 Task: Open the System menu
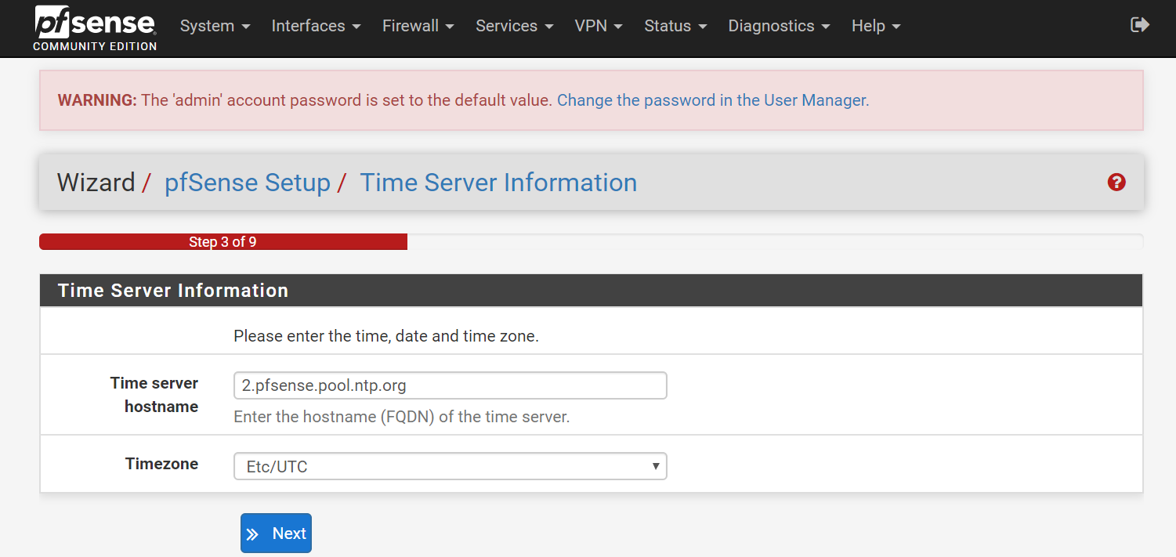coord(215,26)
